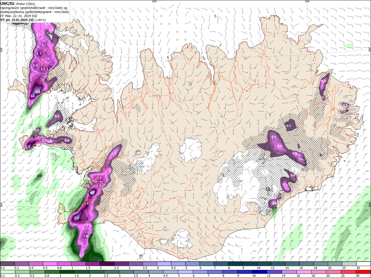
Task: Click the 3.2 precipitation value on the map
Action: (28, 147)
